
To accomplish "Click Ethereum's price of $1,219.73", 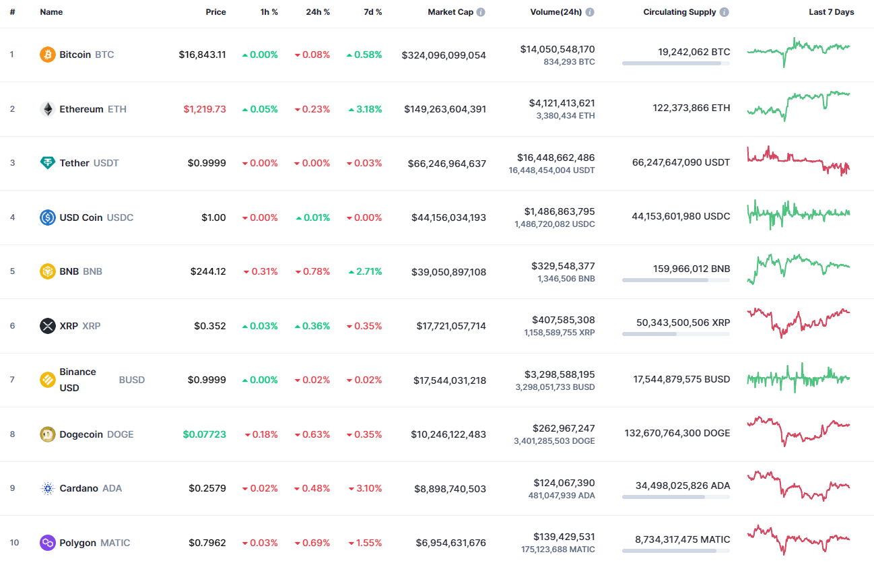I will tap(205, 109).
